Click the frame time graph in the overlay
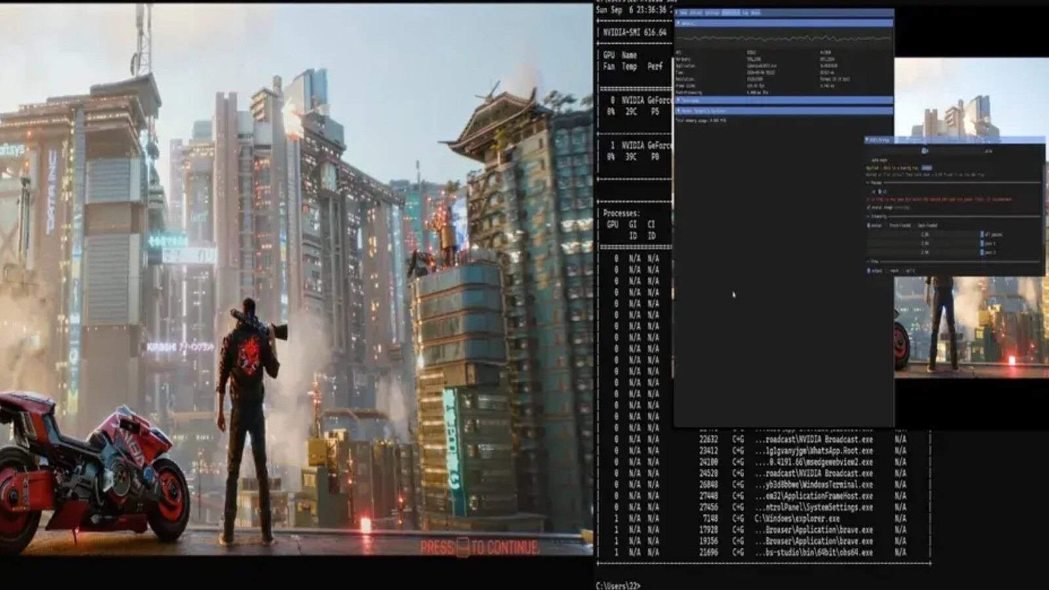Image resolution: width=1049 pixels, height=590 pixels. [784, 38]
